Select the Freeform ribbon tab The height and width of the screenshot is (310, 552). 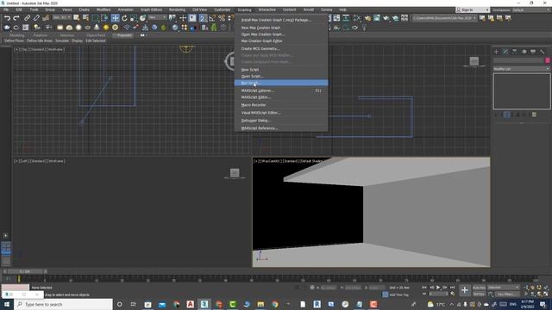click(x=41, y=35)
